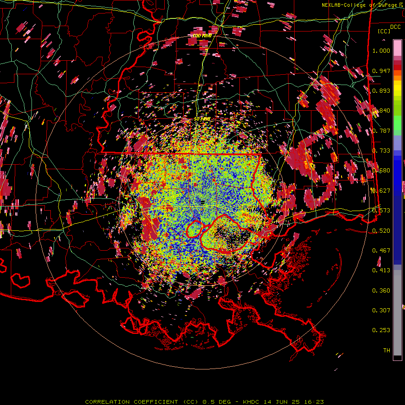Click the 0.360 legend value

click(x=381, y=291)
